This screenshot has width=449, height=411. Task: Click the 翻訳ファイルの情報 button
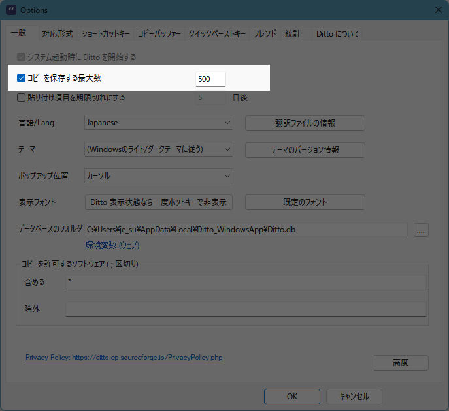coord(305,123)
